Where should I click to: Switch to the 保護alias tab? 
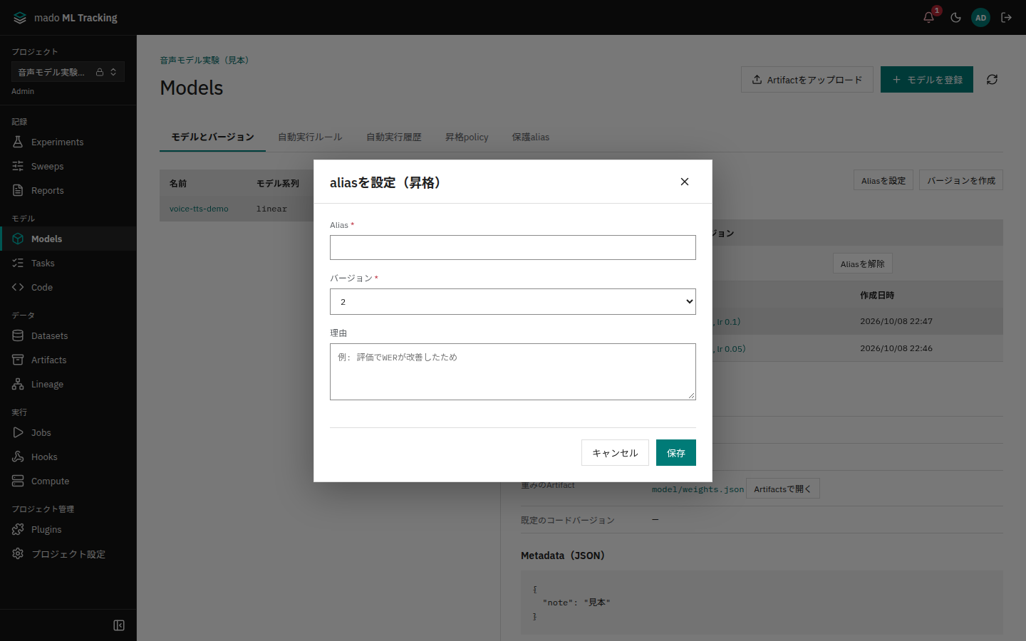531,137
